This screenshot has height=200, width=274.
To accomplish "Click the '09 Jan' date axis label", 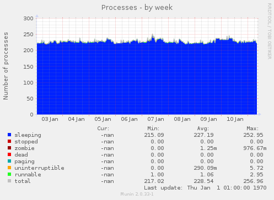I will point(208,119).
